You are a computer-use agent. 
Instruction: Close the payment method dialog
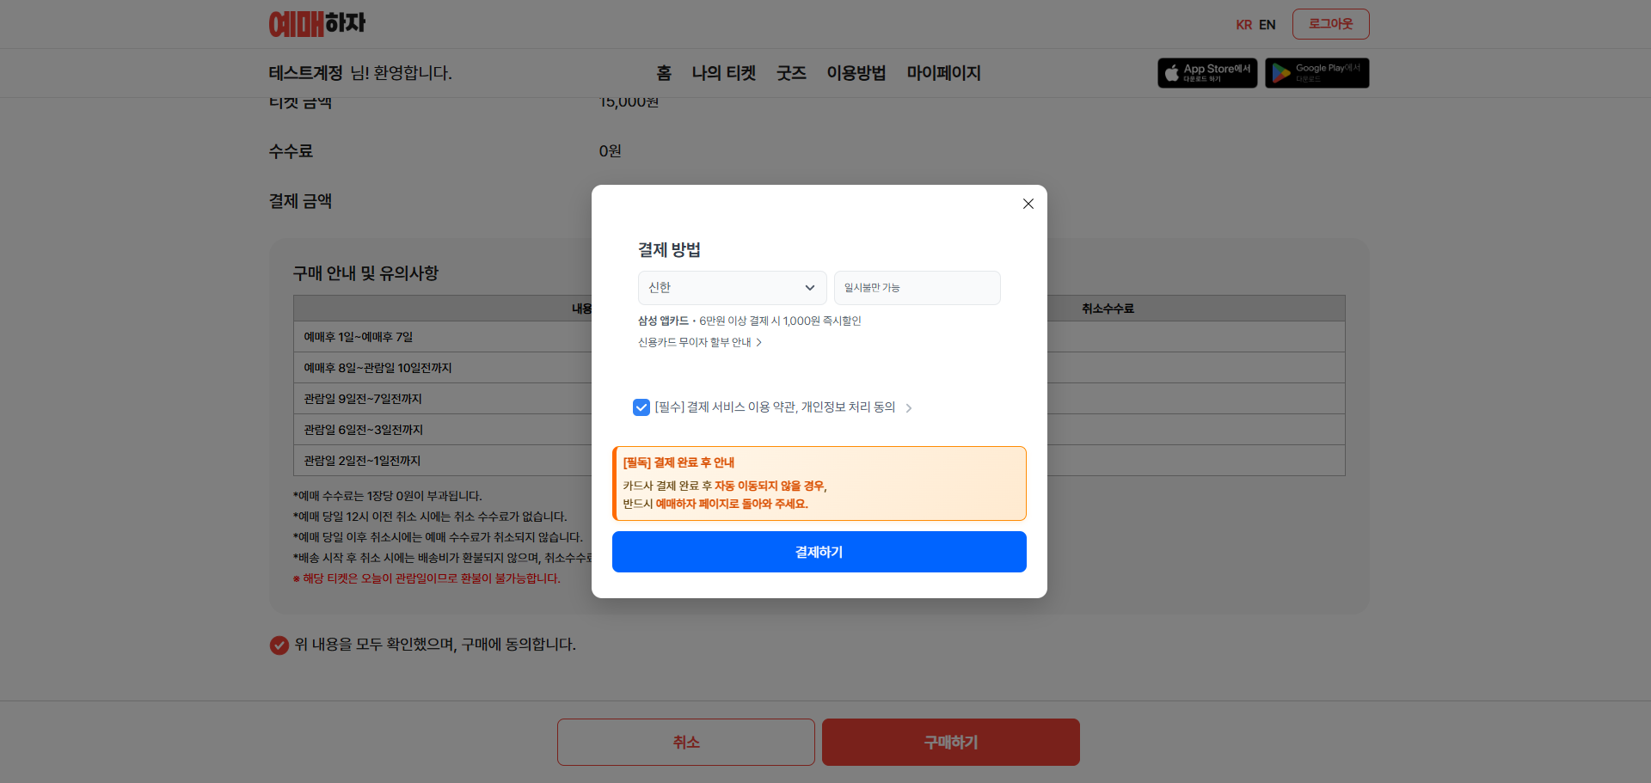[1028, 204]
